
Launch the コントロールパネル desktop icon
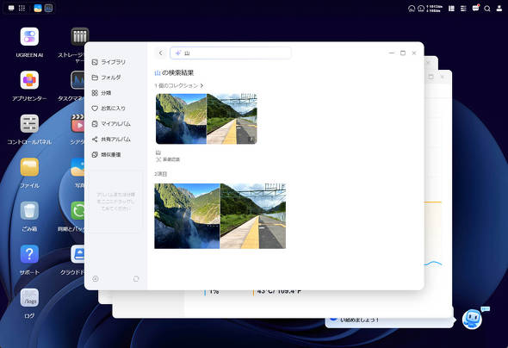coord(29,123)
